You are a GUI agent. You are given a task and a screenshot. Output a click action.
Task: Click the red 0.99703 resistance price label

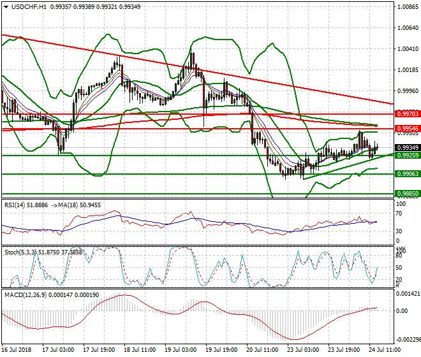coord(408,114)
